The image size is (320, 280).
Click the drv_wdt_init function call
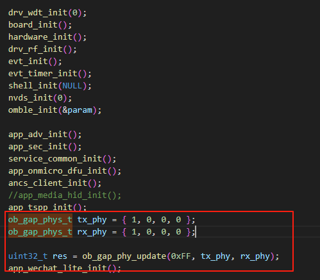point(47,13)
